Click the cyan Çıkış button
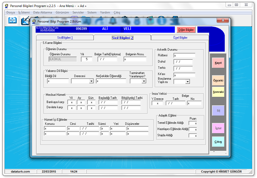257x178 pixels. pos(218,142)
